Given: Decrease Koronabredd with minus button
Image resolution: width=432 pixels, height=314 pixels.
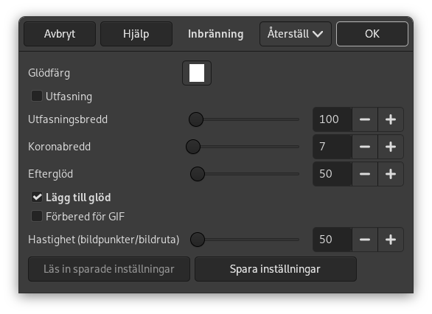Looking at the screenshot, I should tap(365, 147).
